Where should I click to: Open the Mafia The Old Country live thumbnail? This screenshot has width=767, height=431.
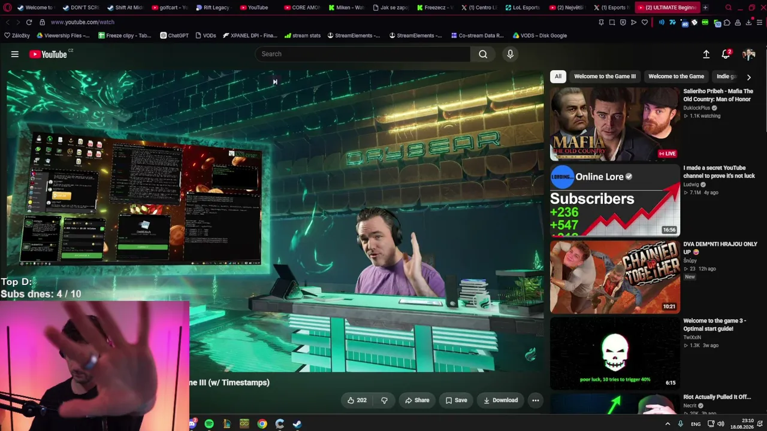[x=615, y=124]
